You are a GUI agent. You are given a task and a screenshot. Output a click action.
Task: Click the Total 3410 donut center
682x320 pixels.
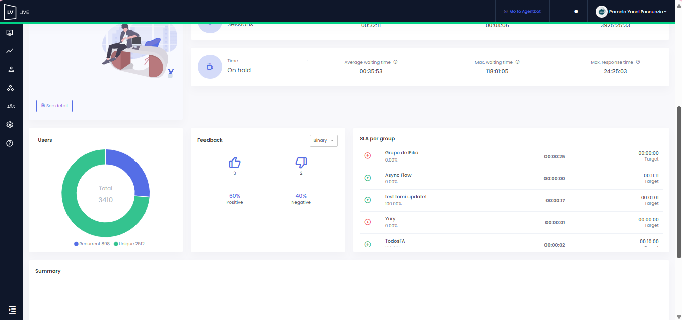tap(106, 194)
